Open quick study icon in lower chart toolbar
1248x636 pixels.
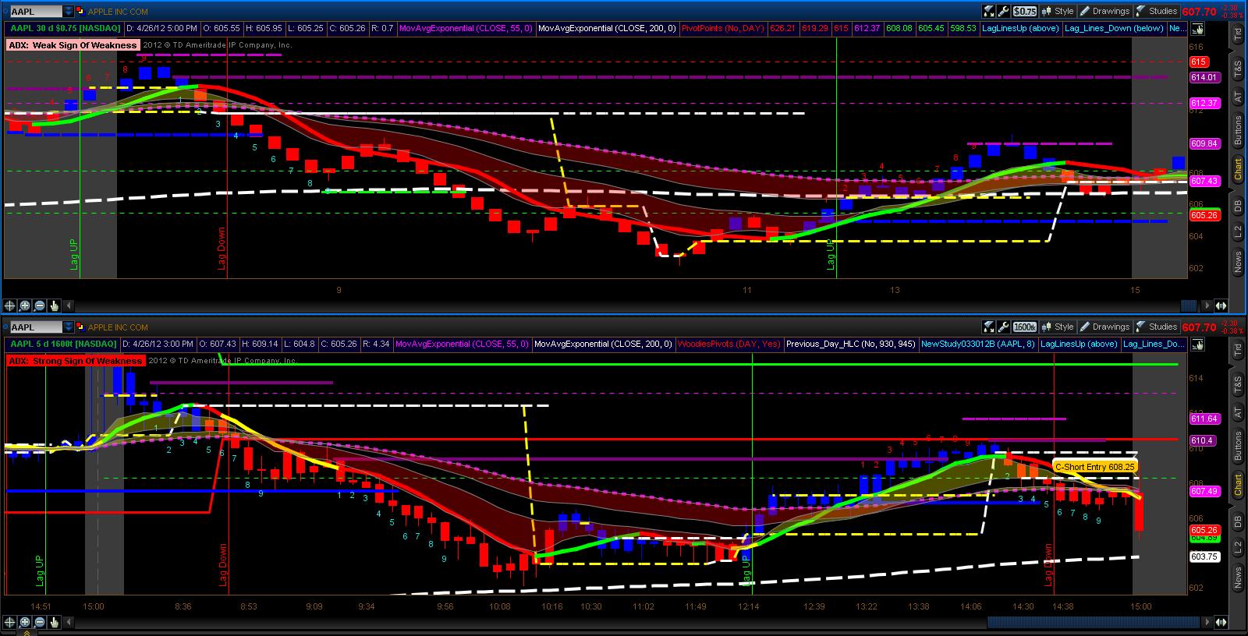988,327
